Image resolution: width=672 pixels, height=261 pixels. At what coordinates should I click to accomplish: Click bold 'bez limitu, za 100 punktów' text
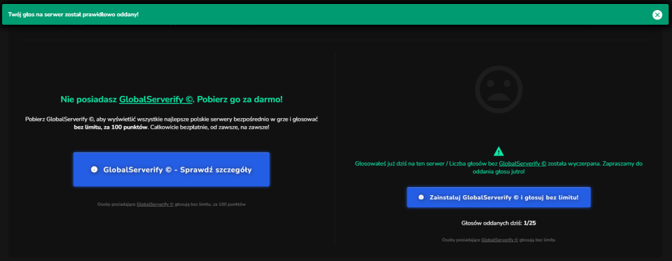[x=111, y=127]
